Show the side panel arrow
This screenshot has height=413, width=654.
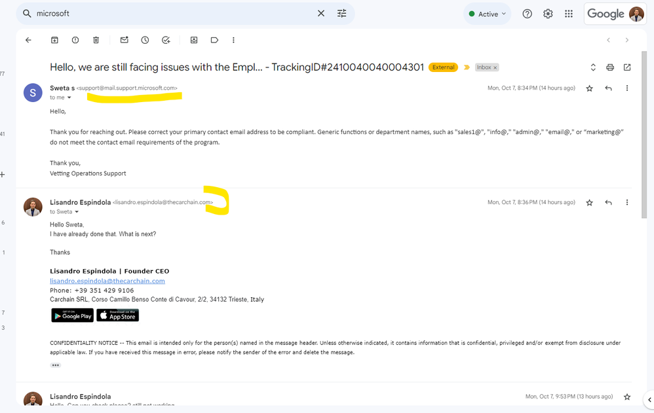pyautogui.click(x=649, y=400)
